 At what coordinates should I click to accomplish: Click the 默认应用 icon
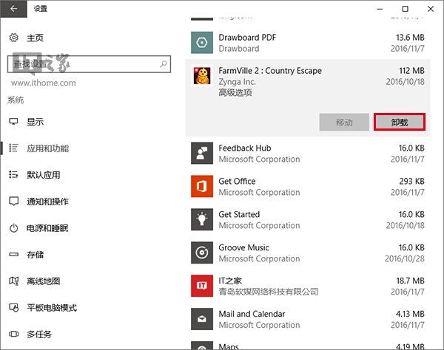(x=13, y=174)
